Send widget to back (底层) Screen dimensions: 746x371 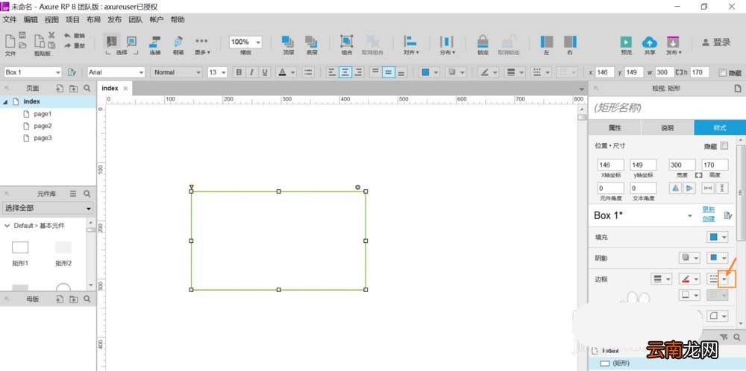coord(312,45)
